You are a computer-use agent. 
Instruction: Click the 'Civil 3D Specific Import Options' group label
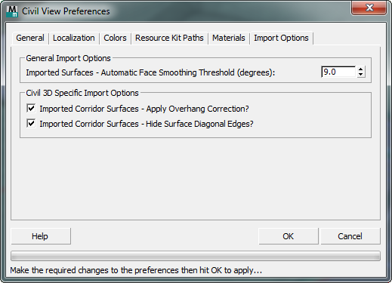pos(82,93)
